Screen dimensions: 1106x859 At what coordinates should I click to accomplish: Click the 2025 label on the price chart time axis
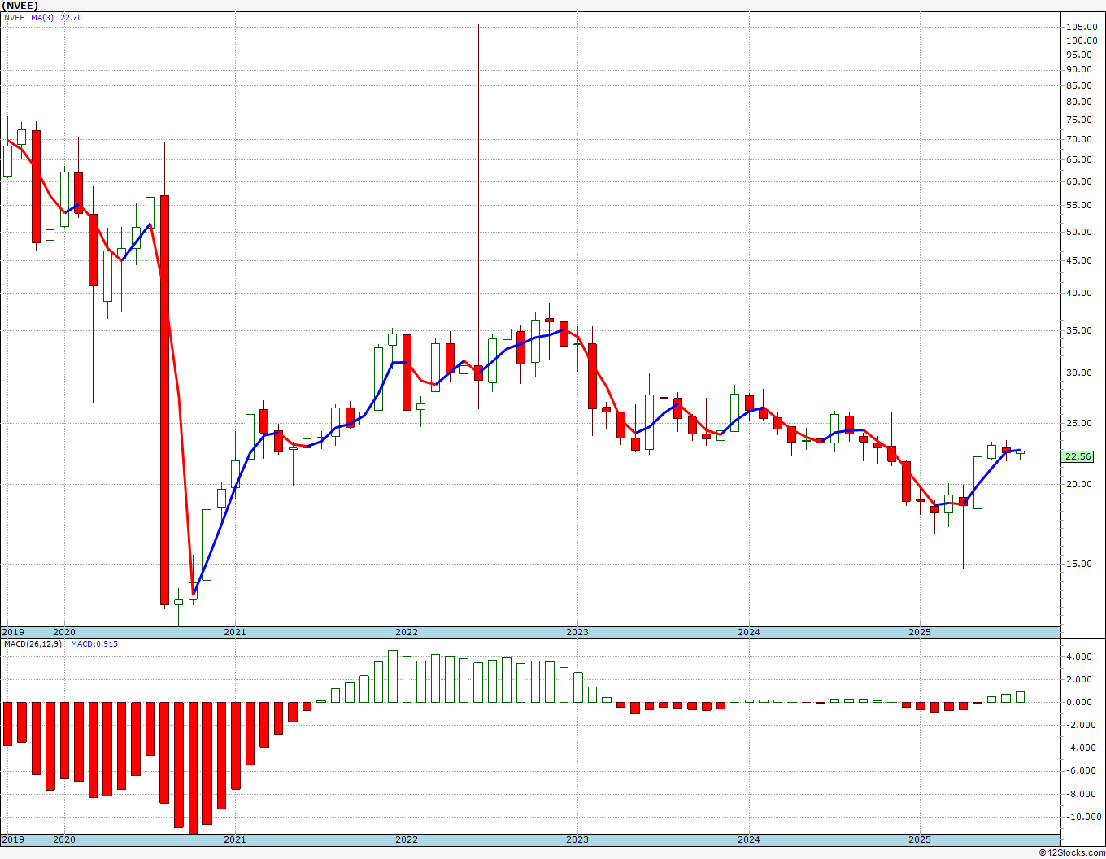[920, 632]
